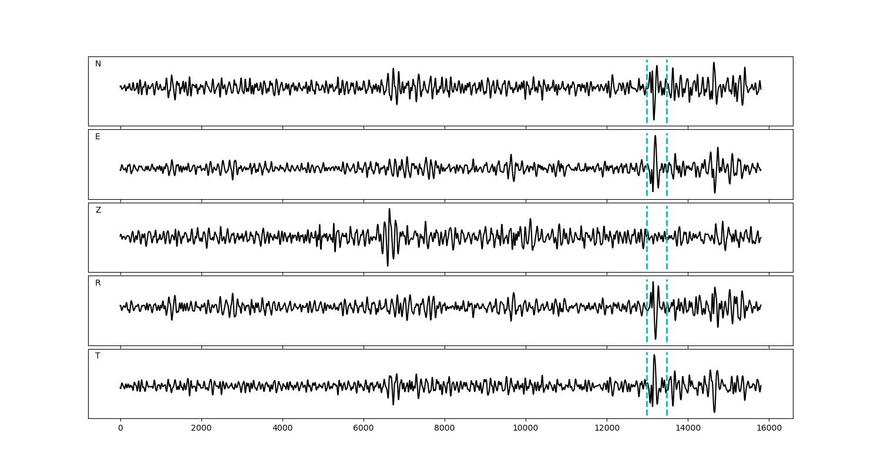Click the x-axis tick label 2000
Viewport: 881px width, 470px height.
point(201,429)
